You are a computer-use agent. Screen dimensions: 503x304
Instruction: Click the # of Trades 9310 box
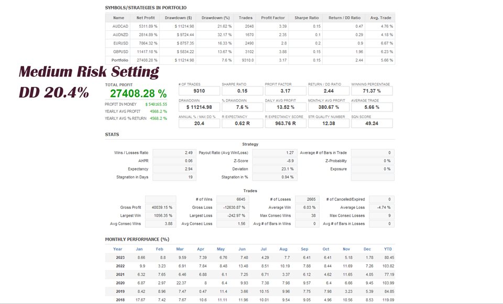(x=199, y=91)
